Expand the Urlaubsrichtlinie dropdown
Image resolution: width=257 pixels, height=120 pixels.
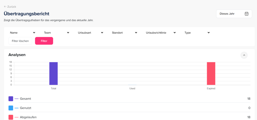161,33
